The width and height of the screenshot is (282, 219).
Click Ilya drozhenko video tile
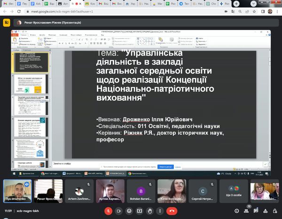17,190
